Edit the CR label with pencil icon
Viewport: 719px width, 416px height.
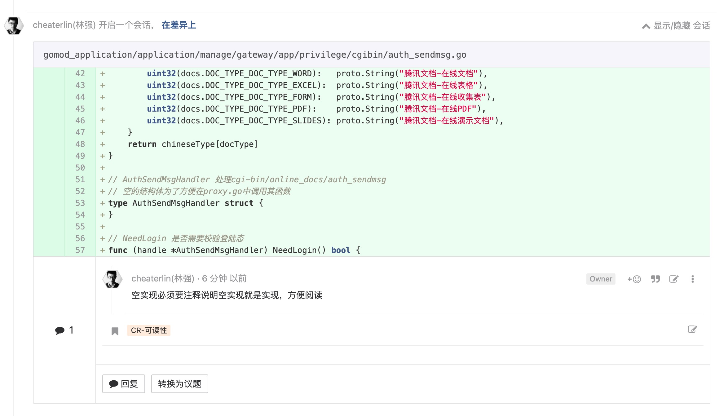click(692, 329)
